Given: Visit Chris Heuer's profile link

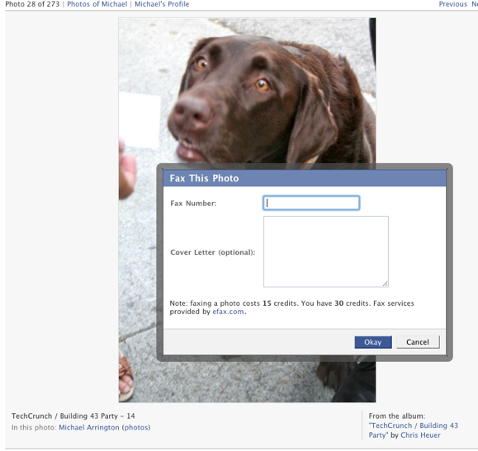Looking at the screenshot, I should point(420,435).
